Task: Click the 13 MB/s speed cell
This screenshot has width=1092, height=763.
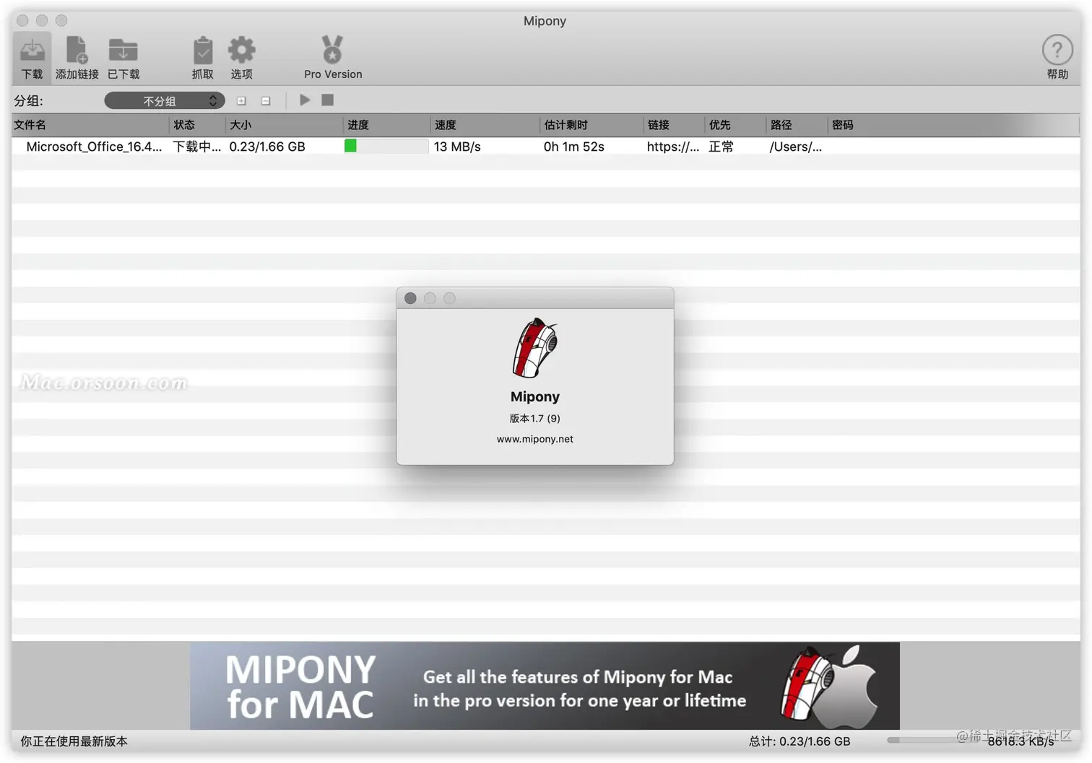Action: 457,147
